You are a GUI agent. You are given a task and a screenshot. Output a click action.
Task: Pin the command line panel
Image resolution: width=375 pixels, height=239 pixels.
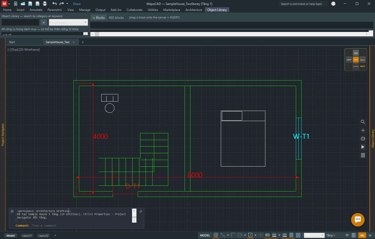[141, 211]
